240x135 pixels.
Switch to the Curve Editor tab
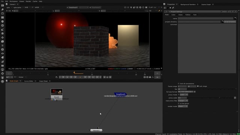pos(28,81)
